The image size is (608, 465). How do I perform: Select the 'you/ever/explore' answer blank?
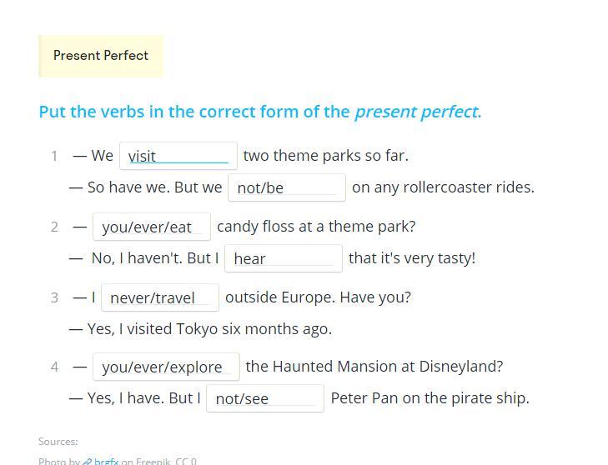[165, 367]
